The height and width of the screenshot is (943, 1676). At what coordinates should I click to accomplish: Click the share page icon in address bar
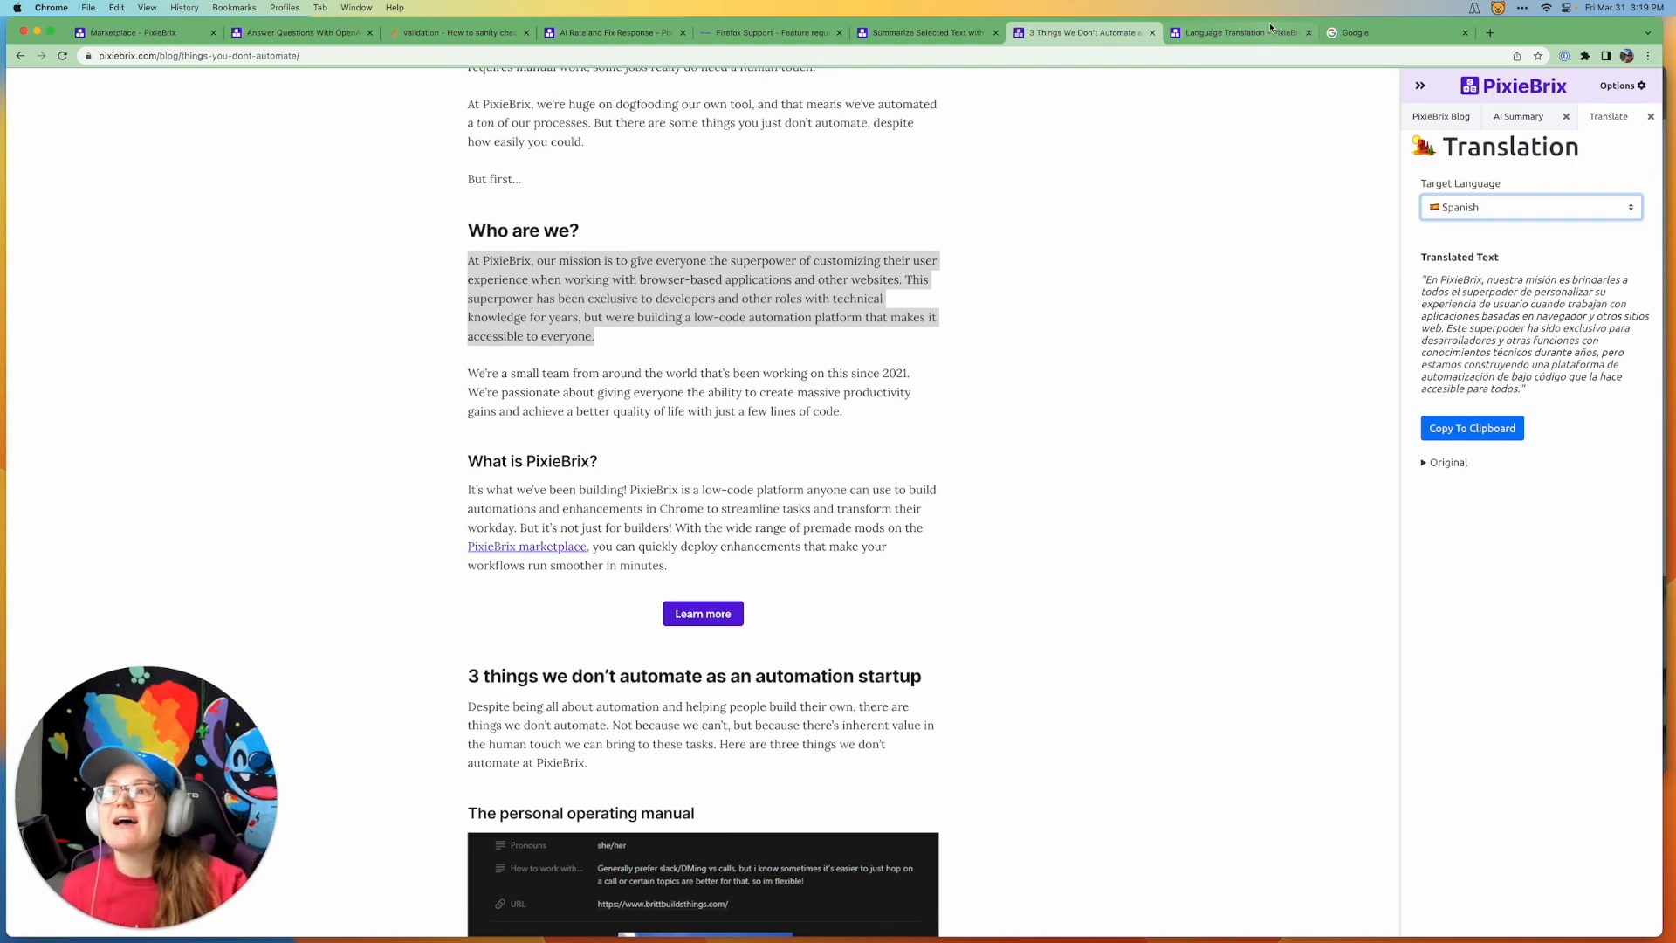(x=1517, y=56)
